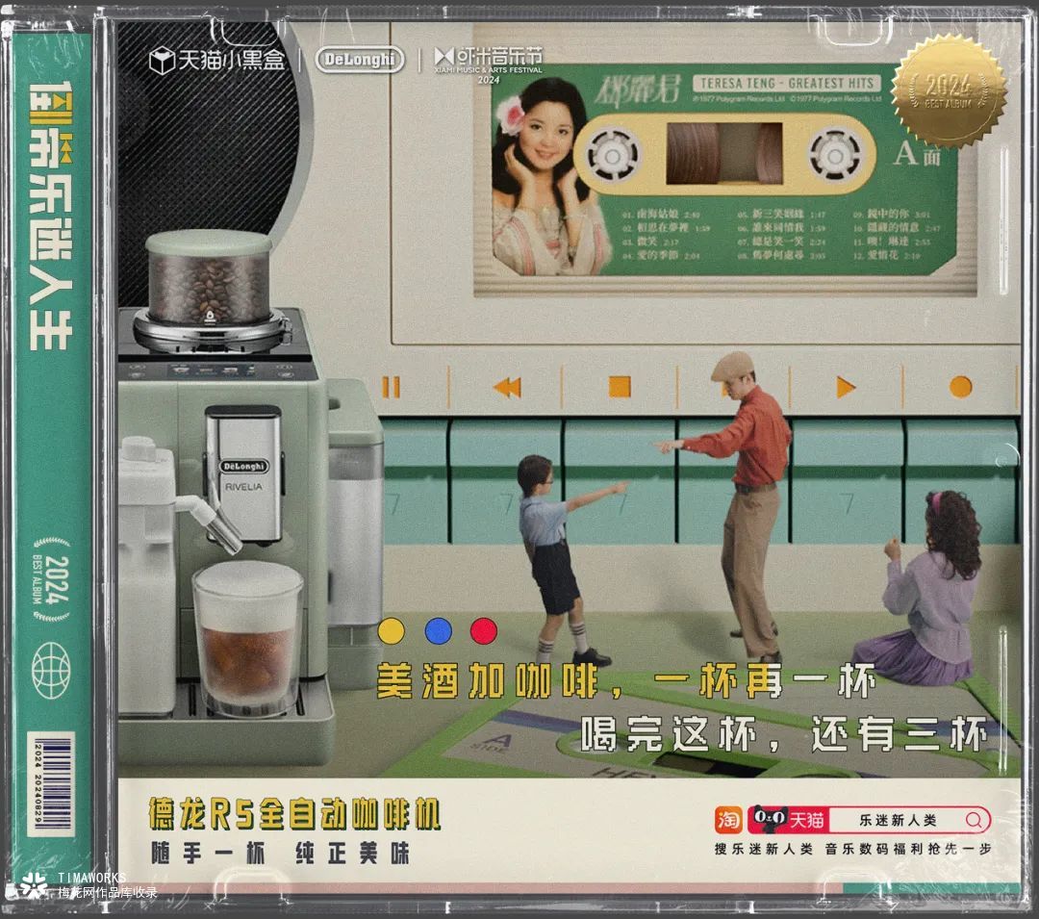Click the text "TERESA TENG - GREATEST HITS"
This screenshot has height=919, width=1039.
tap(787, 84)
